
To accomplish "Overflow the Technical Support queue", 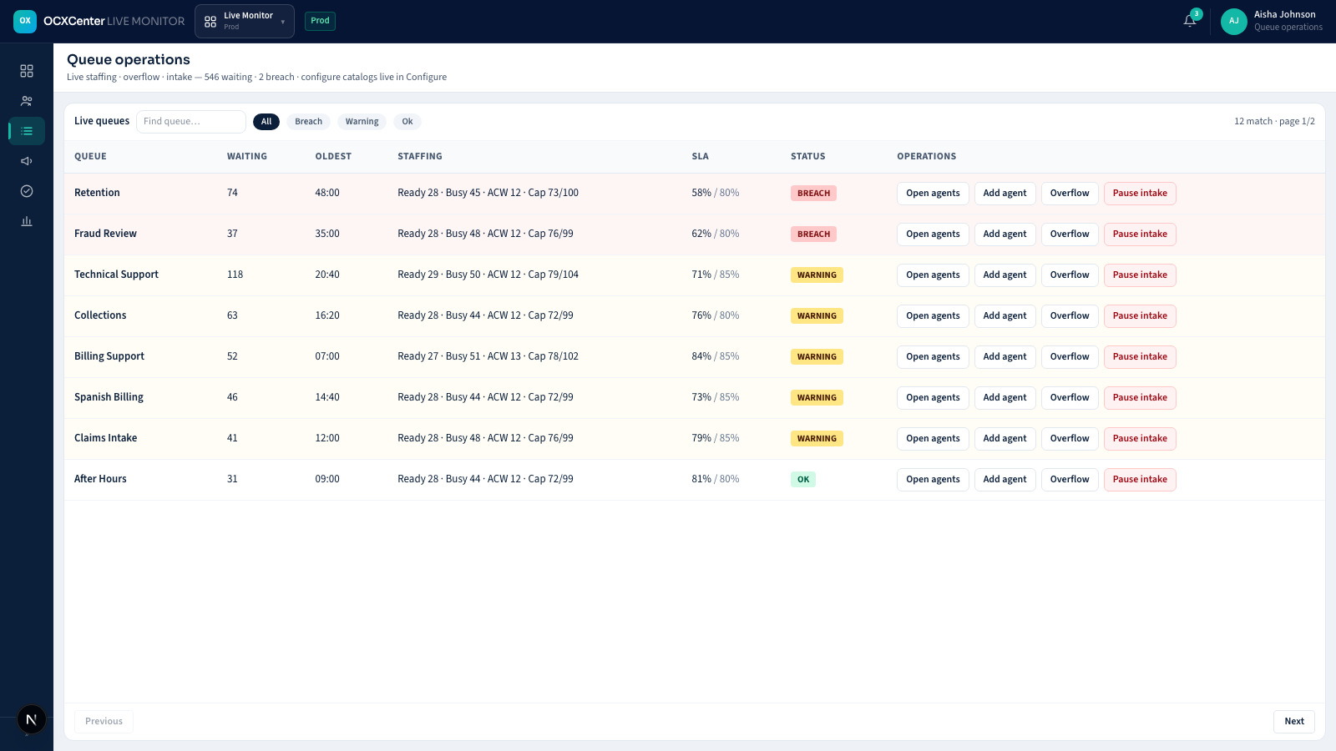I will 1070,275.
